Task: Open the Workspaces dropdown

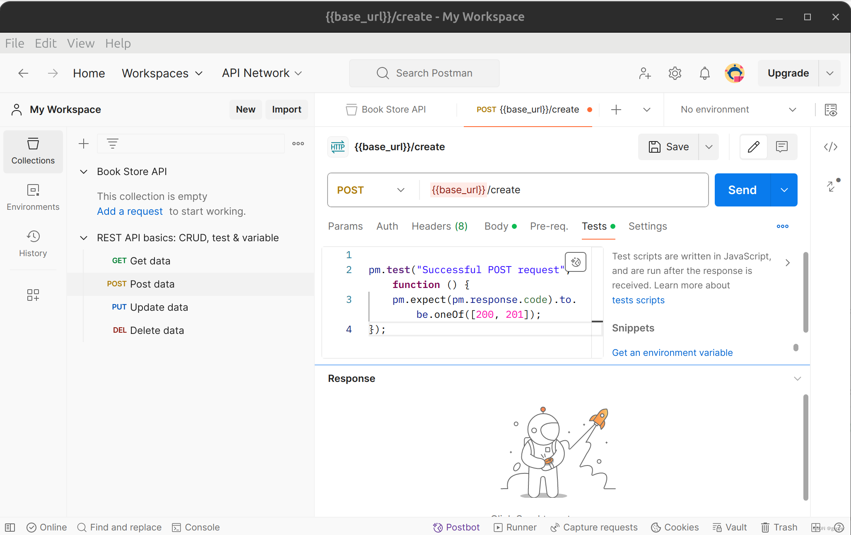Action: (162, 73)
